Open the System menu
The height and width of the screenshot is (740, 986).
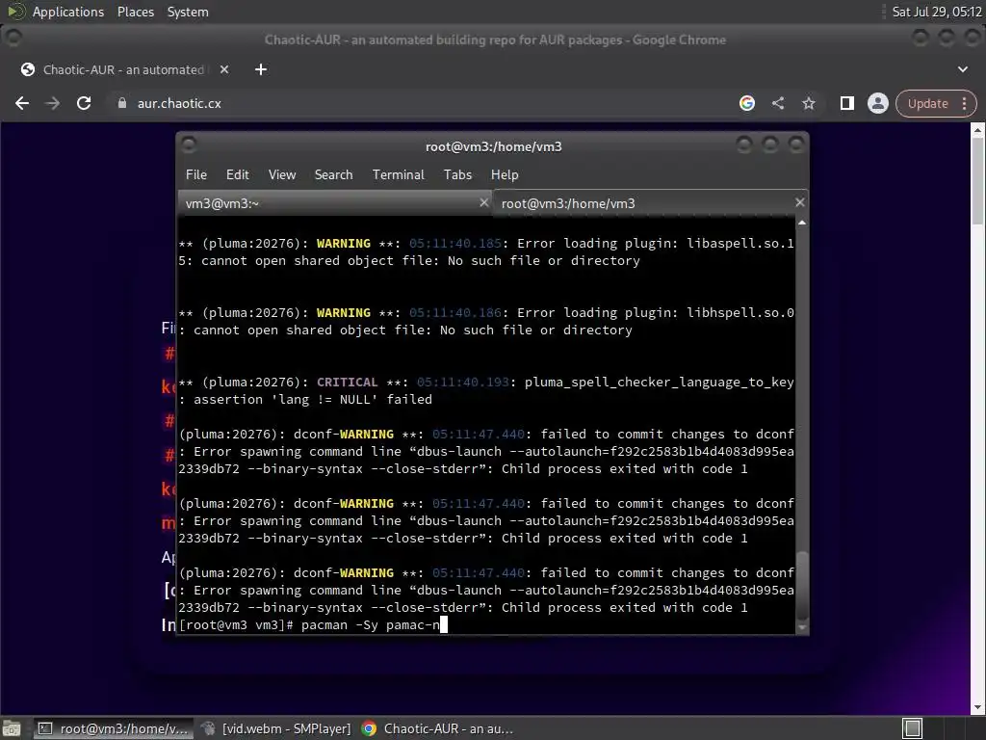[x=188, y=12]
